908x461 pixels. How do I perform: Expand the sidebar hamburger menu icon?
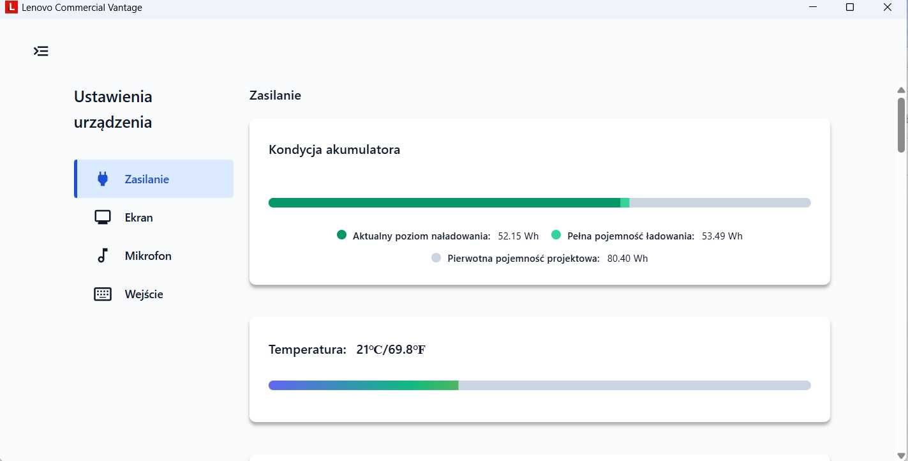41,51
